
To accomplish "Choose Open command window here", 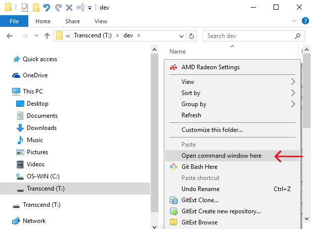I will [x=232, y=156].
